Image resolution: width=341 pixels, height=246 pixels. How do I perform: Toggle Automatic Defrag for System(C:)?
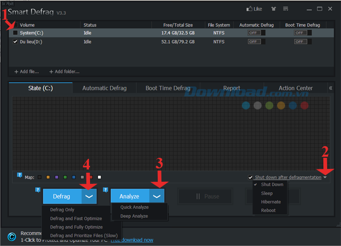[256, 33]
